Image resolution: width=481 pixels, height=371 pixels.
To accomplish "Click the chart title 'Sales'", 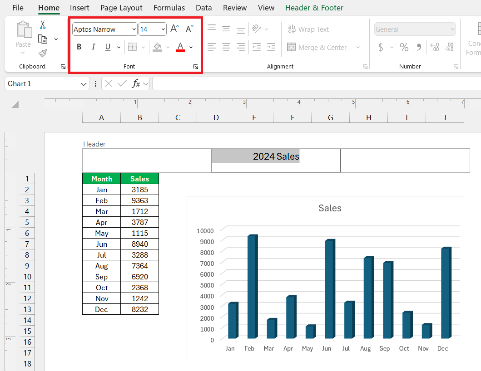I will tap(330, 208).
